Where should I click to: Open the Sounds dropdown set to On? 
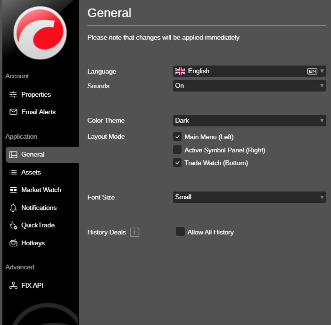pyautogui.click(x=249, y=86)
